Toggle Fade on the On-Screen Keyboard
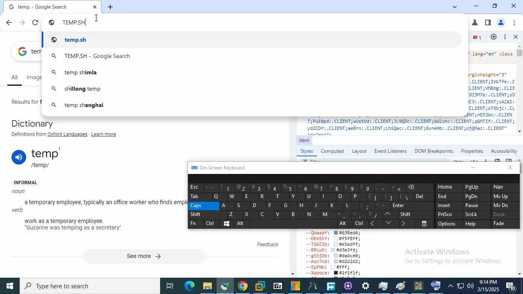The height and width of the screenshot is (294, 523). (x=505, y=223)
